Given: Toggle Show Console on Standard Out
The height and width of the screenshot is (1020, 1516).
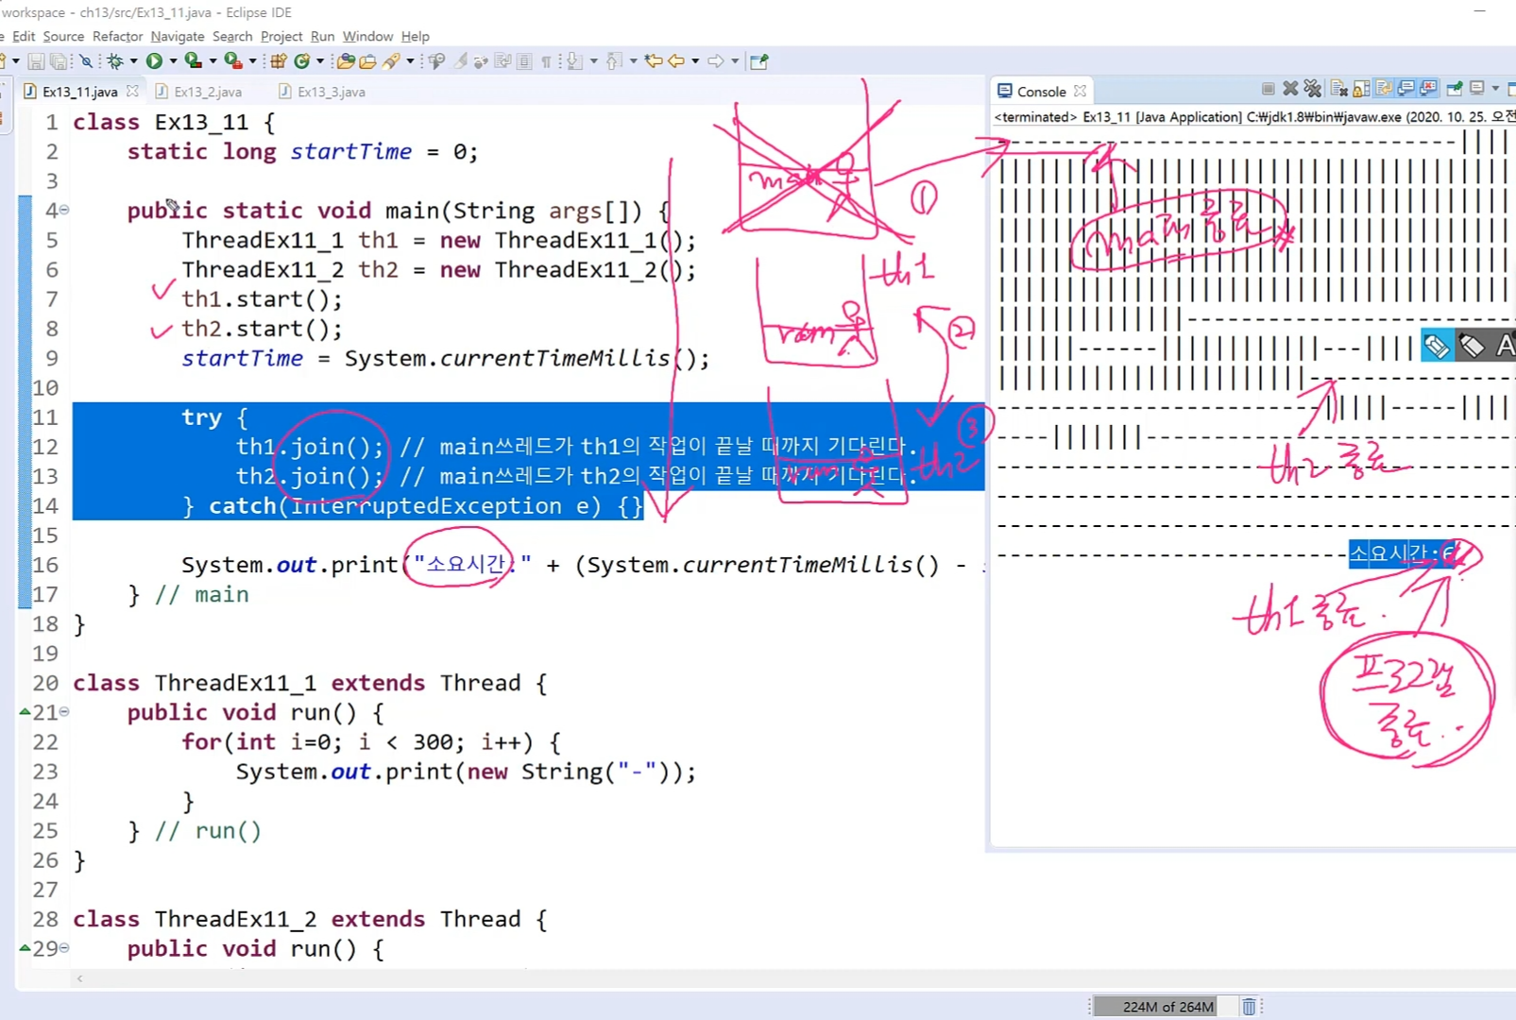Looking at the screenshot, I should tap(1405, 89).
